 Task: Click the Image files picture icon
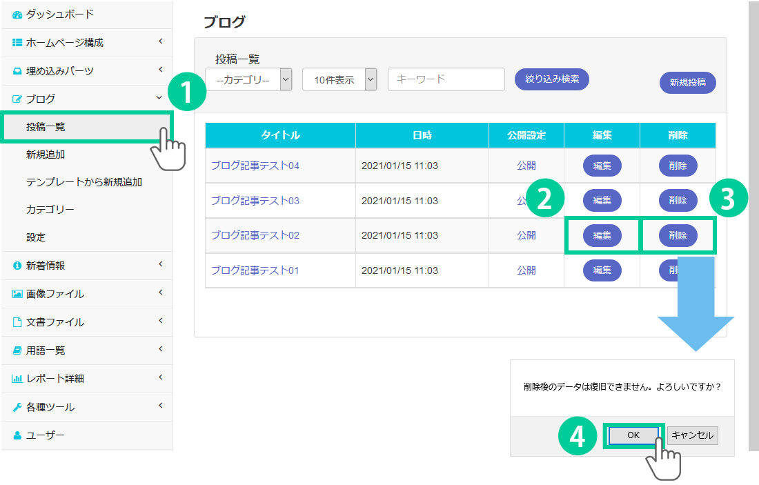pos(17,294)
